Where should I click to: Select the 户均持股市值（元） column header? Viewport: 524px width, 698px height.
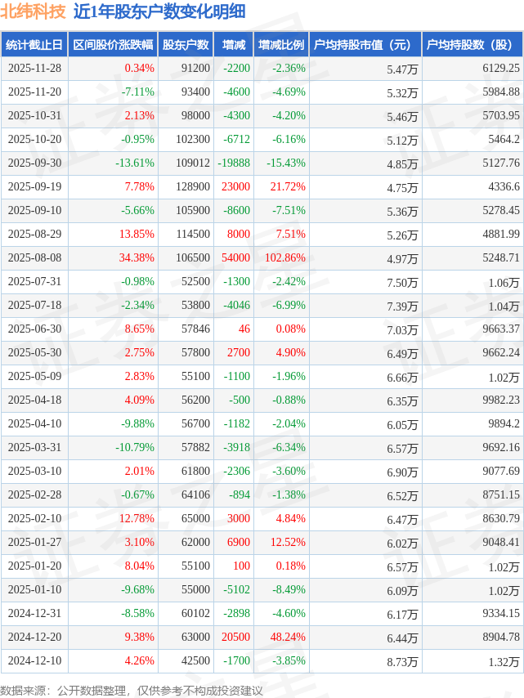pyautogui.click(x=365, y=45)
